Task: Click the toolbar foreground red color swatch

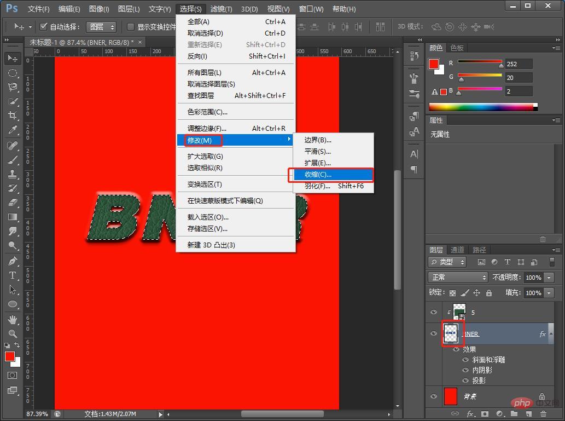Action: point(10,356)
